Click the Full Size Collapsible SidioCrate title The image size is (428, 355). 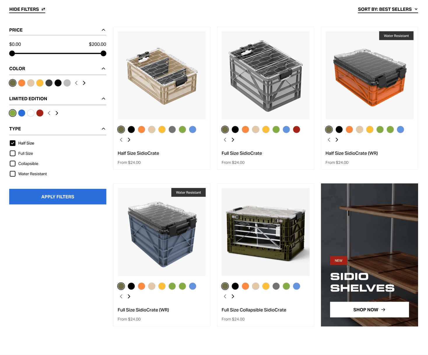coord(254,310)
